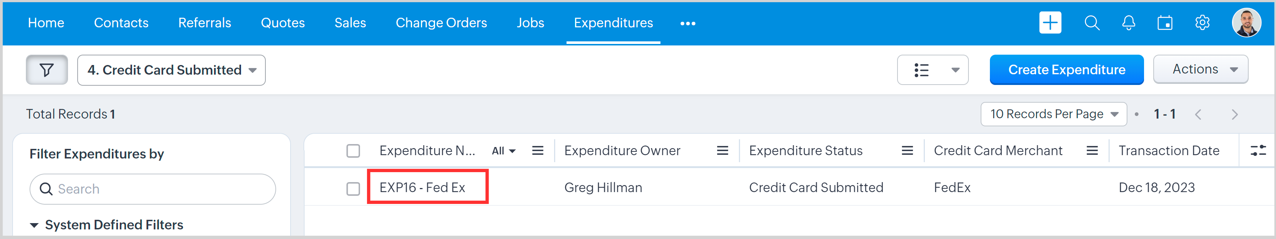Collapse the System Defined Filters section
The width and height of the screenshot is (1276, 239).
[34, 225]
